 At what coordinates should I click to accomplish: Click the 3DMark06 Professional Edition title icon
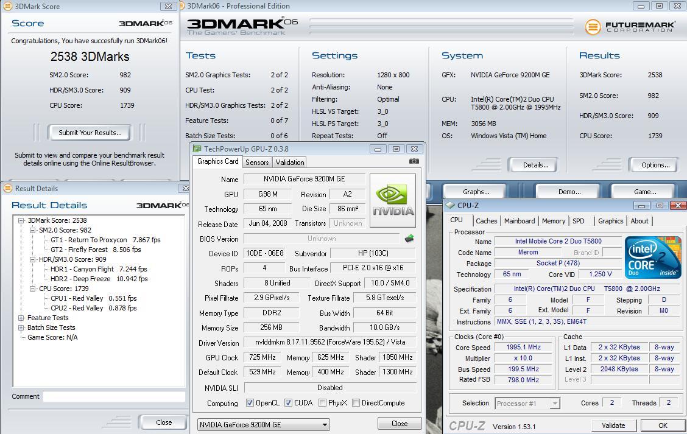(183, 6)
